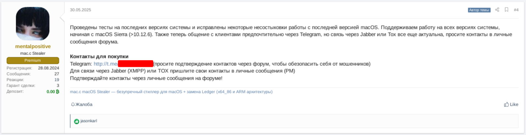Viewport: 526px width, 135px height.
Task: Click the post date 30.05.2025
Action: pos(81,10)
